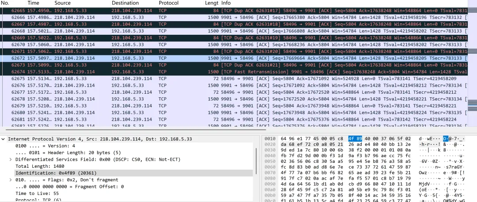The width and height of the screenshot is (477, 202).
Task: Expand the Flags 0x2 Don't fragment node
Action: coord(11,180)
